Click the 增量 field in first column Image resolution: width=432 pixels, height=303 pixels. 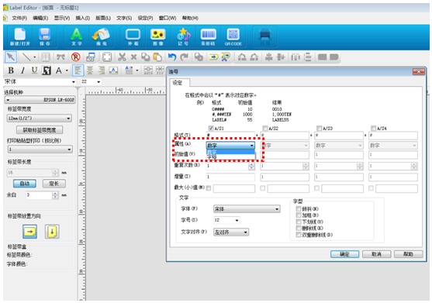(230, 177)
